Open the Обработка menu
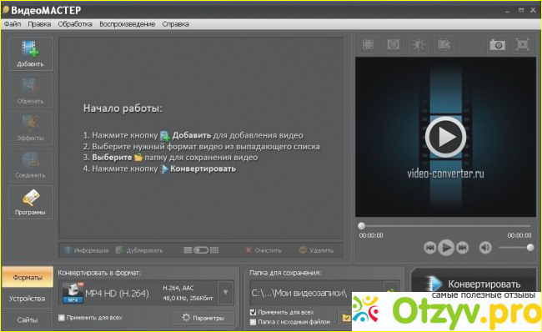 point(75,24)
